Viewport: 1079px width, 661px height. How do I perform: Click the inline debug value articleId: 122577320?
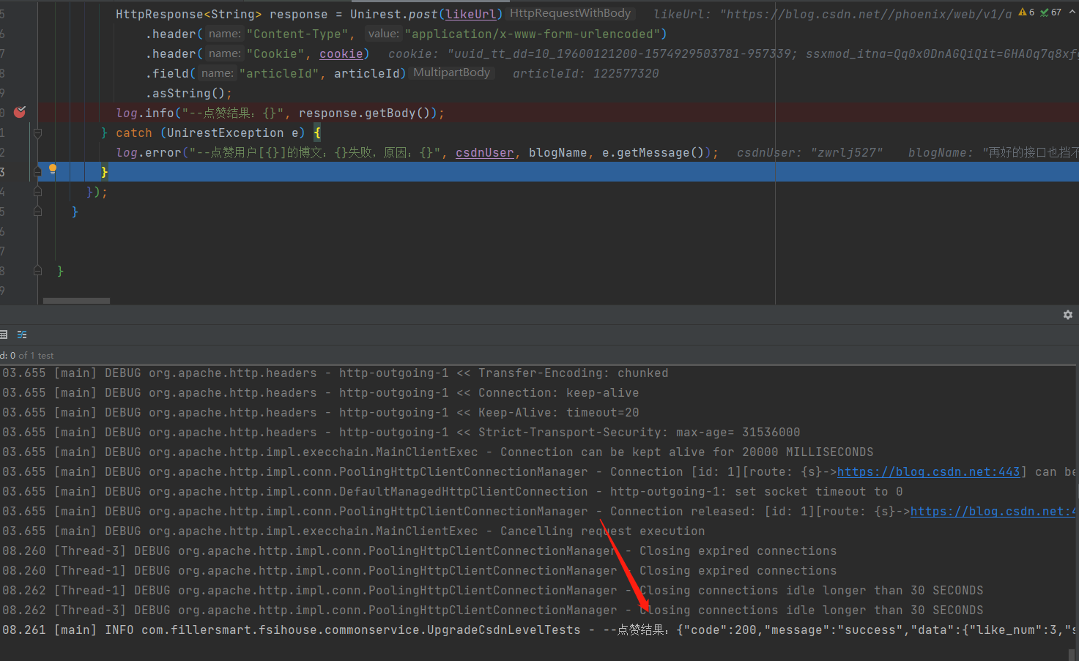(586, 73)
